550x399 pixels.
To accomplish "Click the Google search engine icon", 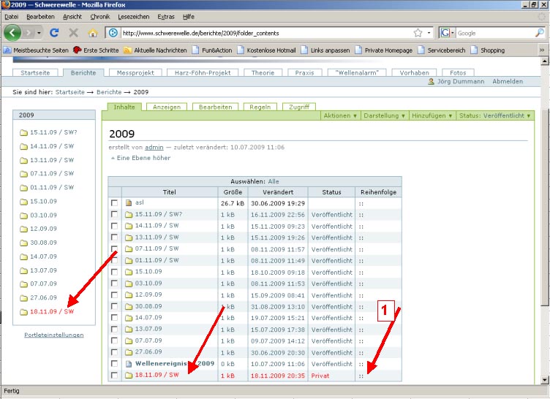I will (x=447, y=33).
